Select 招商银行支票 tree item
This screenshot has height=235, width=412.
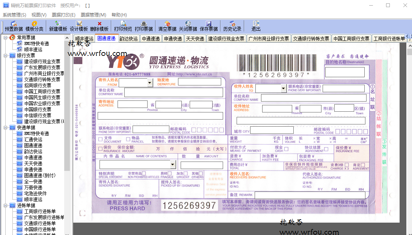click(38, 85)
